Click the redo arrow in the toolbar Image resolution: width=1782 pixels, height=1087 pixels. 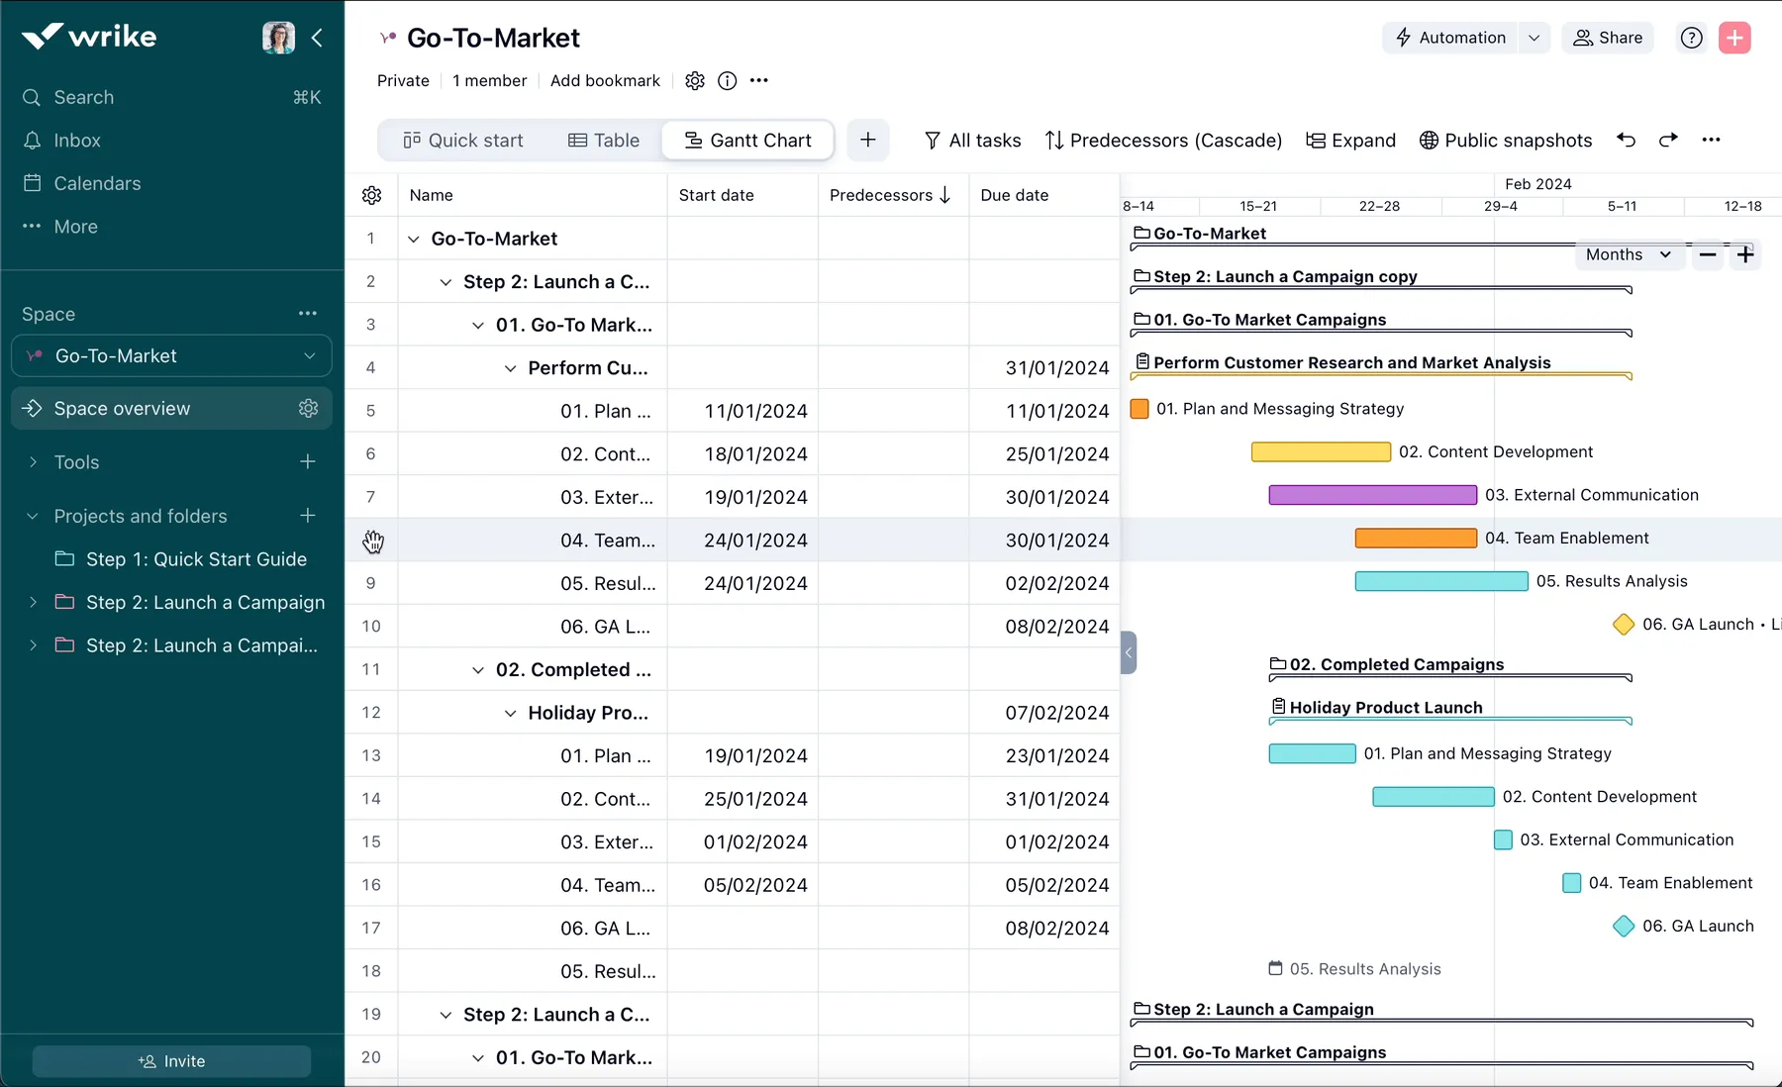tap(1669, 140)
